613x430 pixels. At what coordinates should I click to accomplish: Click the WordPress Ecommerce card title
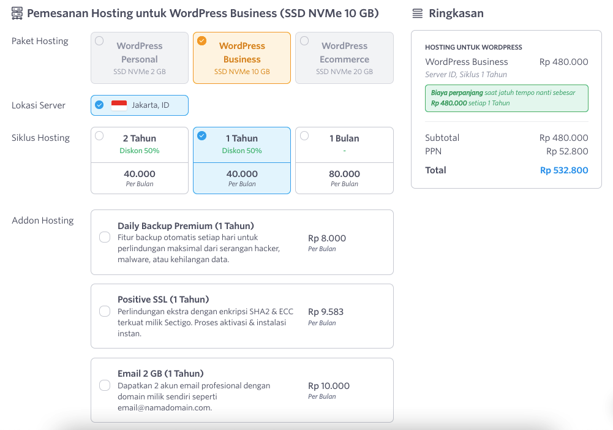344,53
